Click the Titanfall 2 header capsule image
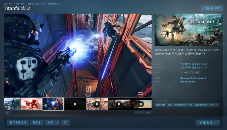 pos(189,30)
